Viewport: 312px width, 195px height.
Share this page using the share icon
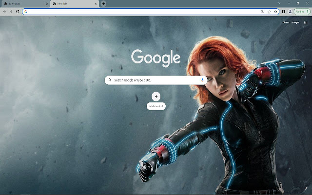click(269, 12)
